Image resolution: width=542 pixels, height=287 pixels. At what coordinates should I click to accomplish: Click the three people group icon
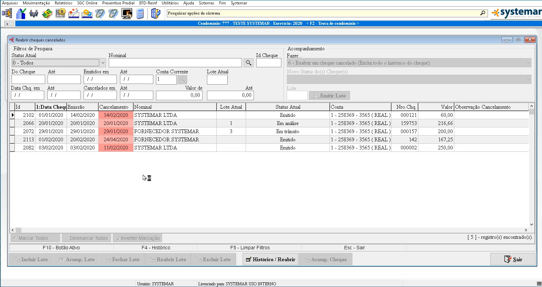[x=34, y=14]
